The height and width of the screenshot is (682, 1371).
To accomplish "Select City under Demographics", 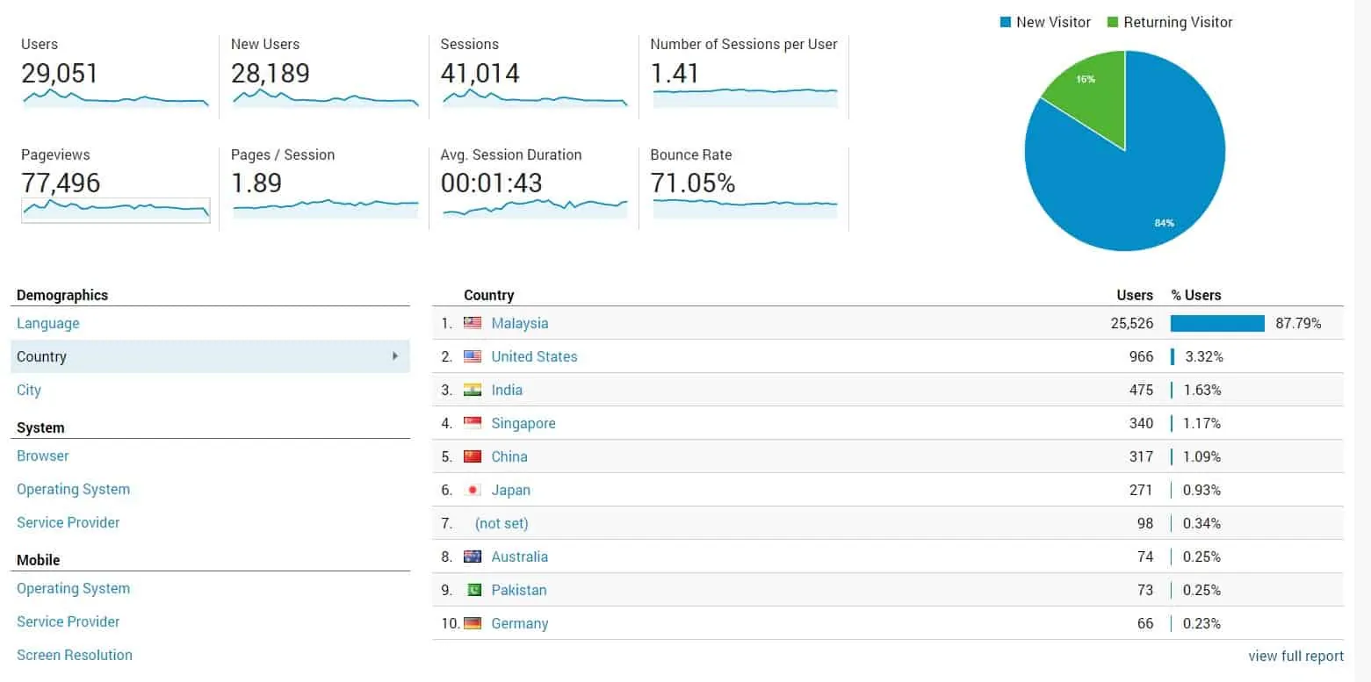I will pyautogui.click(x=29, y=390).
